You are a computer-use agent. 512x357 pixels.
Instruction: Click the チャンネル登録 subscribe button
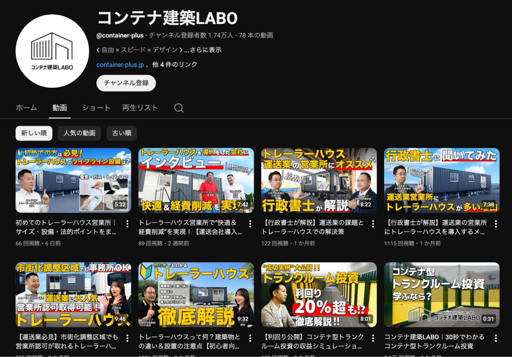[x=125, y=82]
